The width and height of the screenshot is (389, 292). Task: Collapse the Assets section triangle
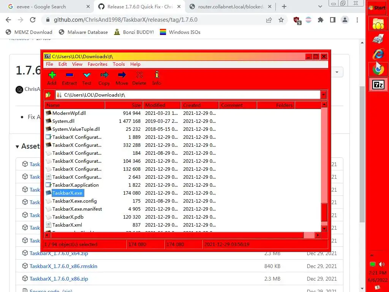click(x=17, y=146)
